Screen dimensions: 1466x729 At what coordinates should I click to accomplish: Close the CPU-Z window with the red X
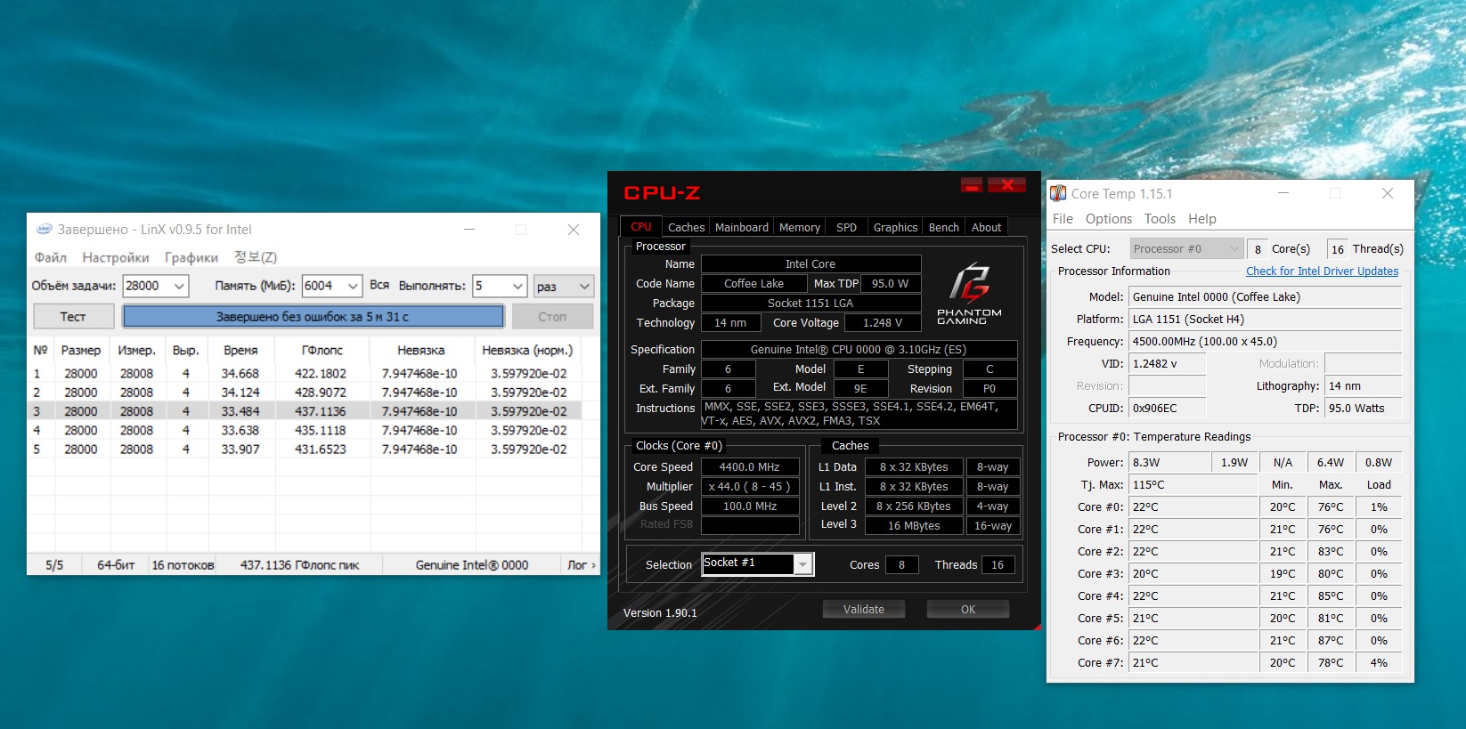[x=1007, y=184]
